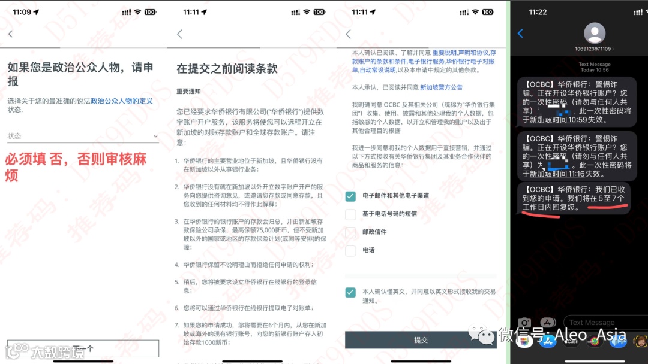648x364 pixels.
Task: Tap progress bar at top of 提交 consent screen
Action: point(421,48)
